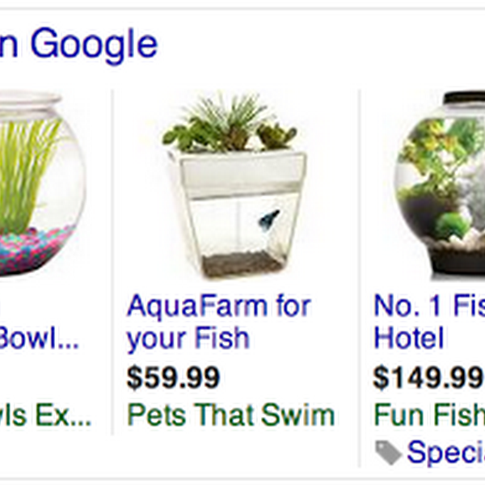Screen dimensions: 485x485
Task: Click the special offer tag icon
Action: [388, 453]
